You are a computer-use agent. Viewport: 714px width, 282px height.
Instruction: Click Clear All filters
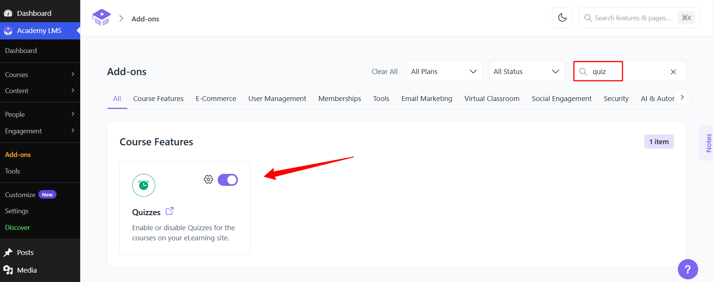point(384,71)
